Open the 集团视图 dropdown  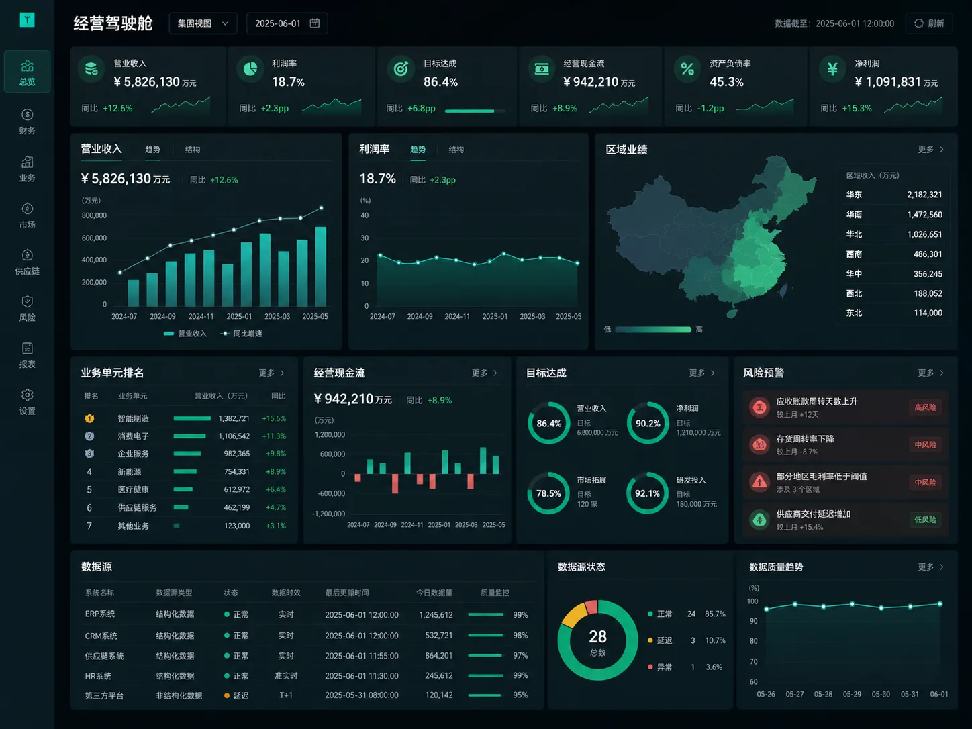coord(203,23)
